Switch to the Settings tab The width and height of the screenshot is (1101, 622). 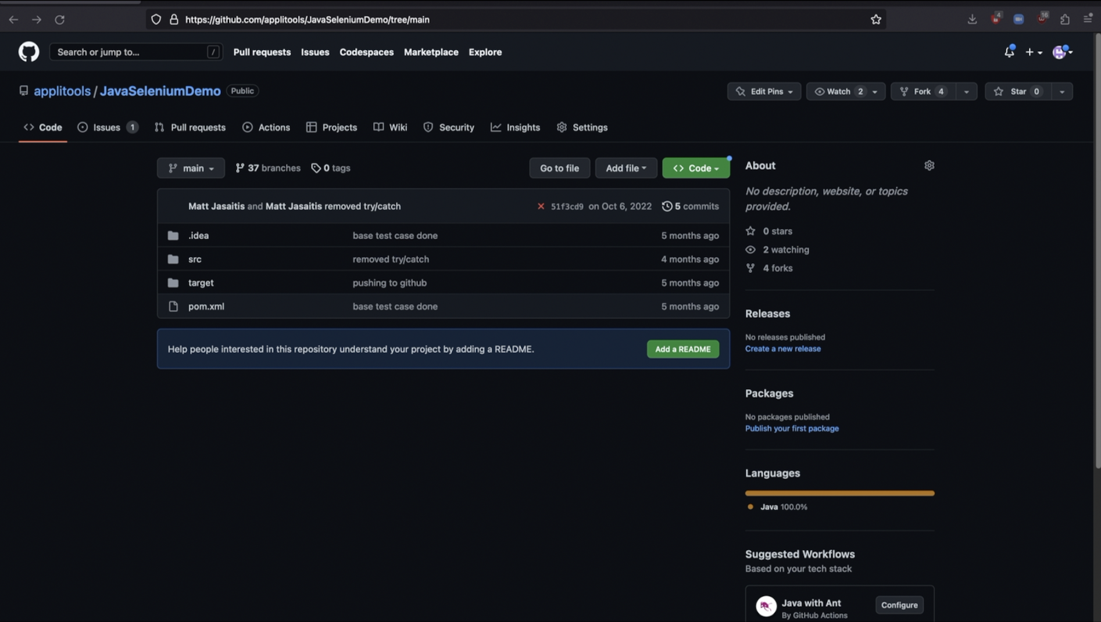(582, 127)
